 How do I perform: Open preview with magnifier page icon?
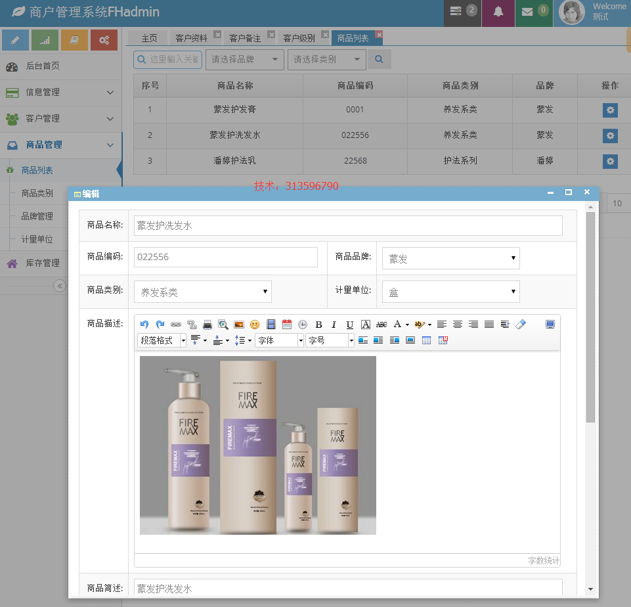(x=223, y=325)
